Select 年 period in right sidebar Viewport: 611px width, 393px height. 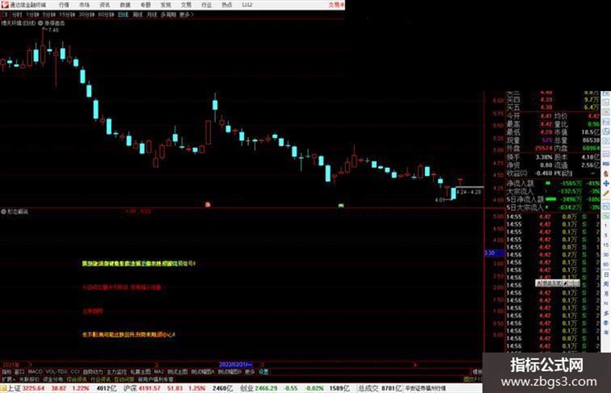(606, 333)
